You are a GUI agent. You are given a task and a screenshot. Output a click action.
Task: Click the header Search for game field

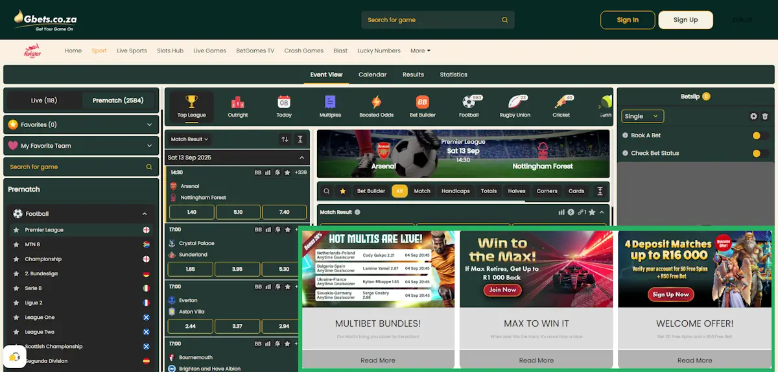point(438,20)
